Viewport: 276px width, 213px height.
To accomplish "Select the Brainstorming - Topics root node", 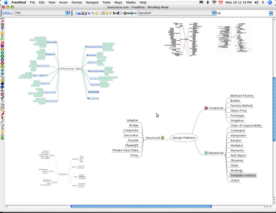I will click(x=70, y=69).
